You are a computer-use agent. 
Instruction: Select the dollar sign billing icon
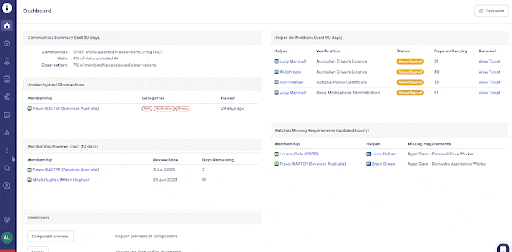tap(7, 150)
